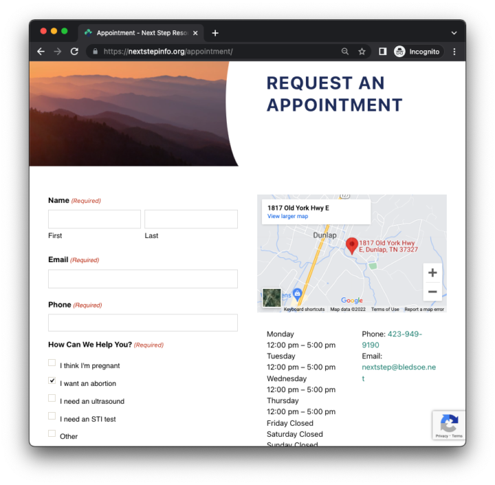Click into the Phone field
Screen dimensions: 495x485
coord(143,323)
